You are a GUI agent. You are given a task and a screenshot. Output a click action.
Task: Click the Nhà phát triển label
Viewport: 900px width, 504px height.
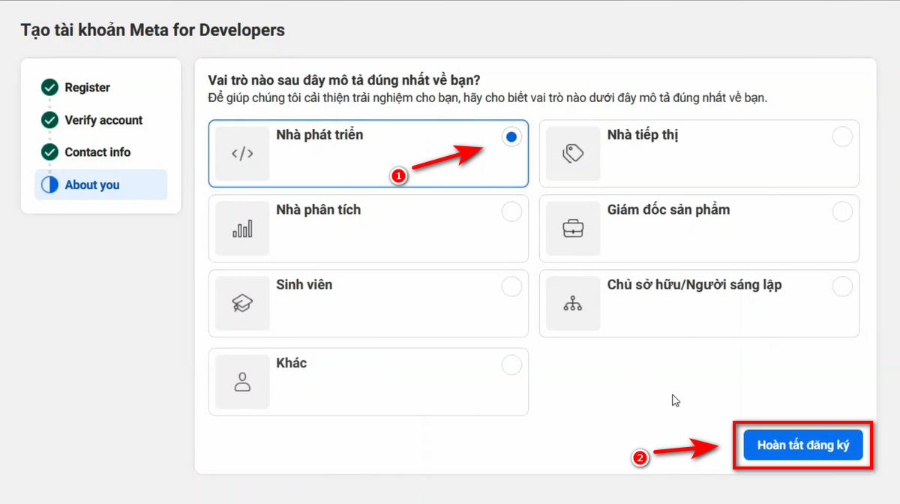(319, 135)
